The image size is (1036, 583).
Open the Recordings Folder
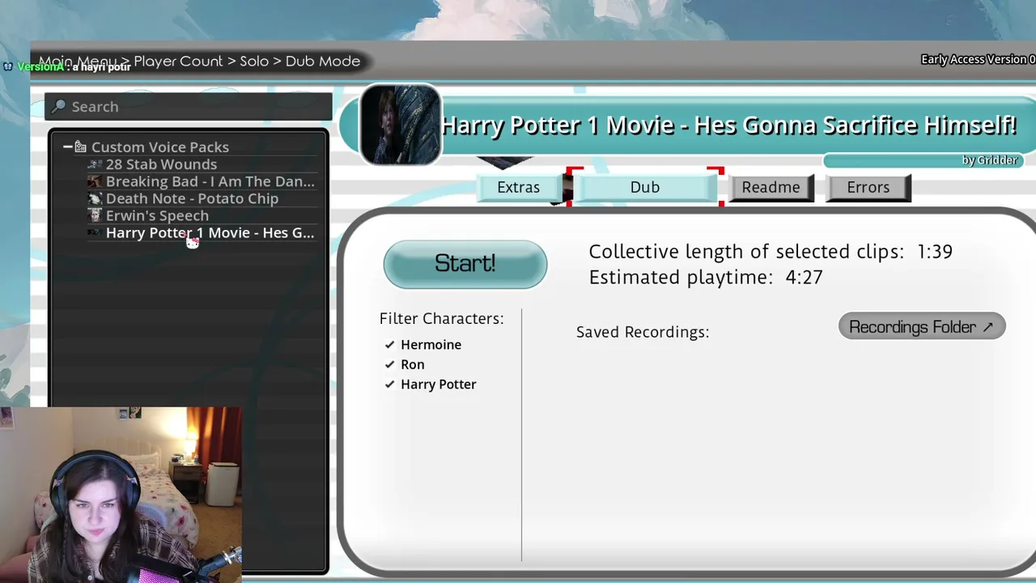(x=922, y=327)
